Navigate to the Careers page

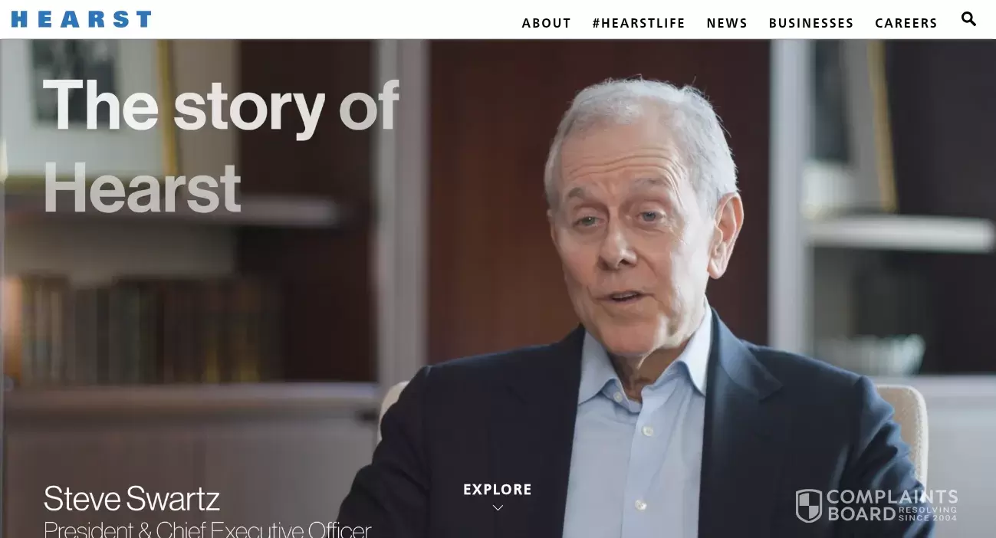click(x=906, y=23)
